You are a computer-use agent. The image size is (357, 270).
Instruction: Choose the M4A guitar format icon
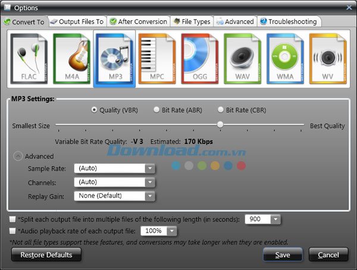point(72,58)
